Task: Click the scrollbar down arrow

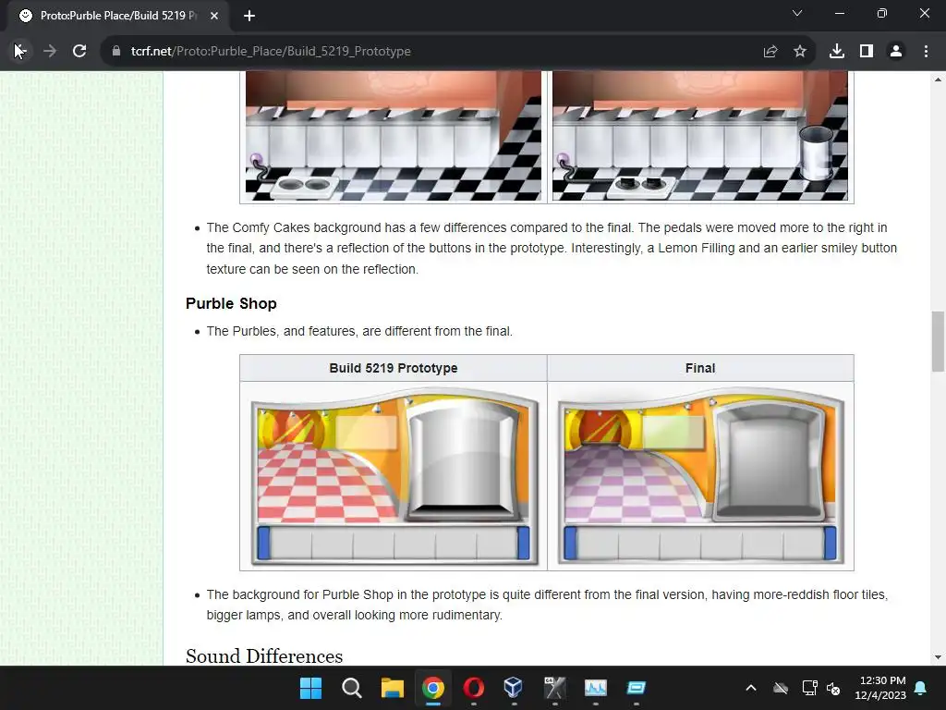Action: 938,657
